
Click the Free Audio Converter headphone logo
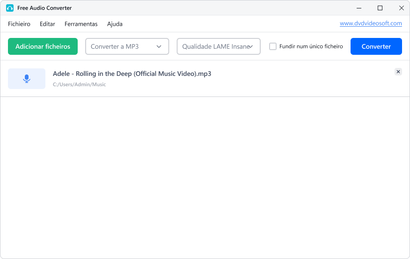pos(10,8)
